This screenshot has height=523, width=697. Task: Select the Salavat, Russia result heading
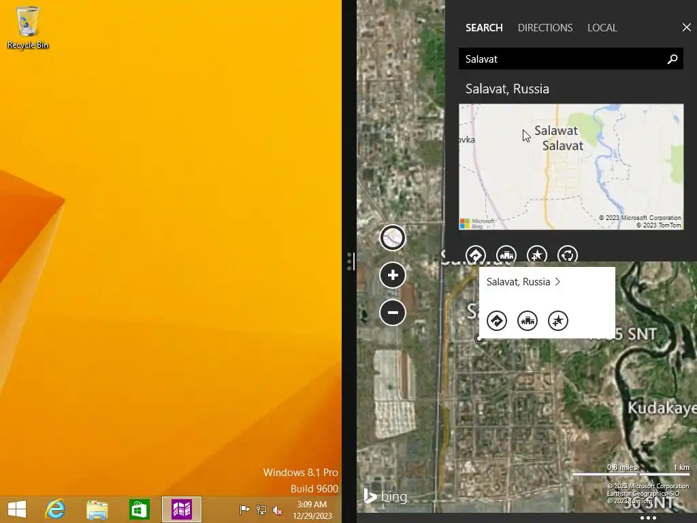(507, 89)
